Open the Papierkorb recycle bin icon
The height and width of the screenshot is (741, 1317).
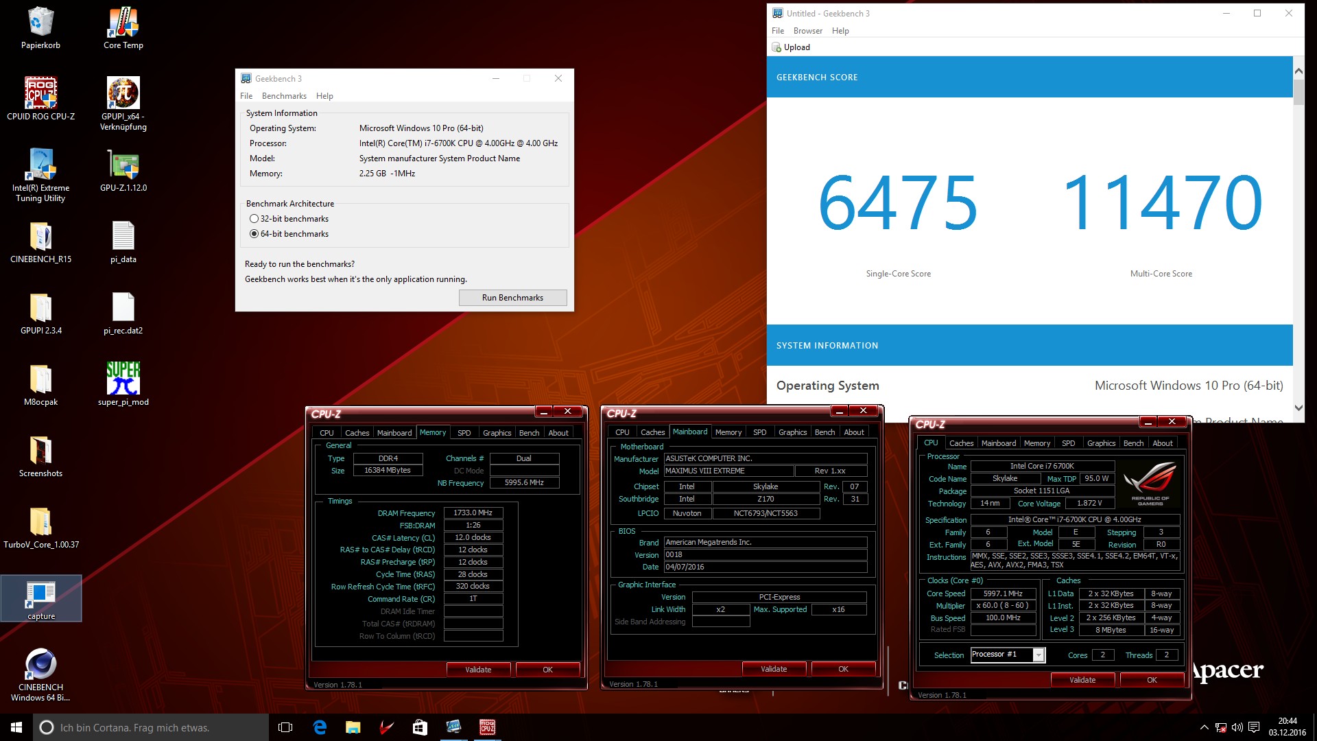pyautogui.click(x=40, y=28)
